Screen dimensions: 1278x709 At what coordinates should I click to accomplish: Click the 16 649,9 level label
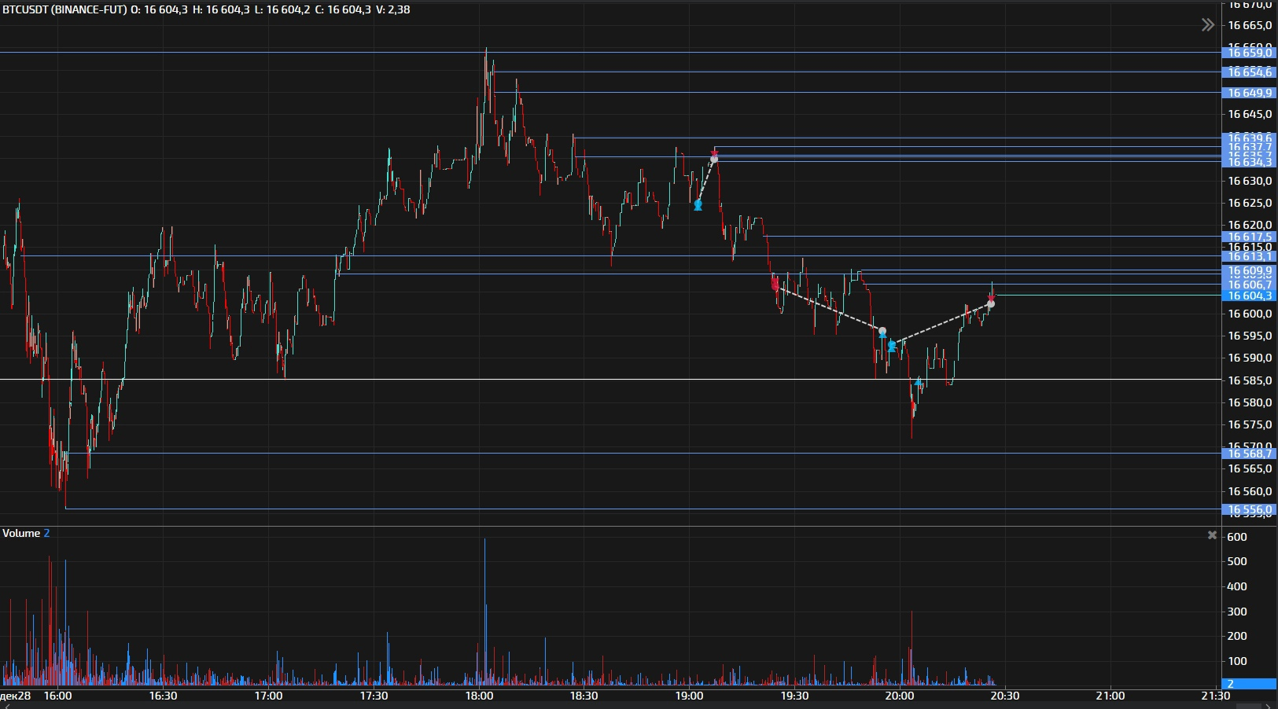click(x=1249, y=93)
